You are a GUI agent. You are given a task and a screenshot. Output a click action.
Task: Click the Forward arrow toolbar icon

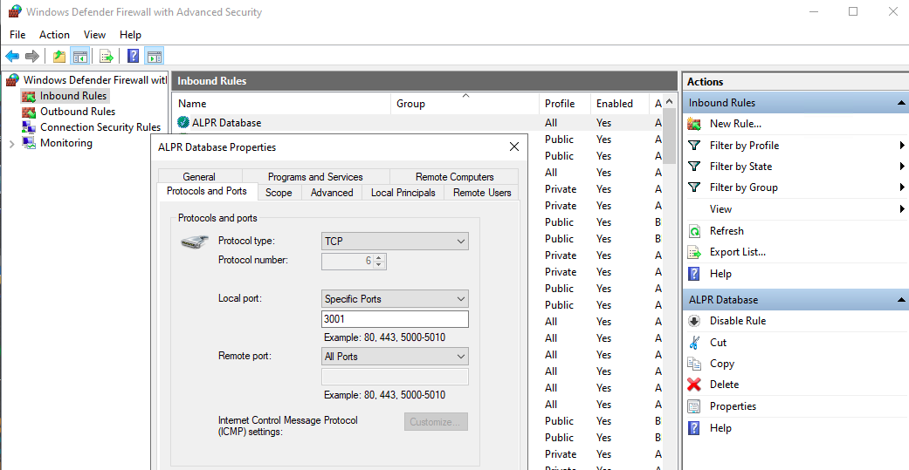click(x=32, y=56)
